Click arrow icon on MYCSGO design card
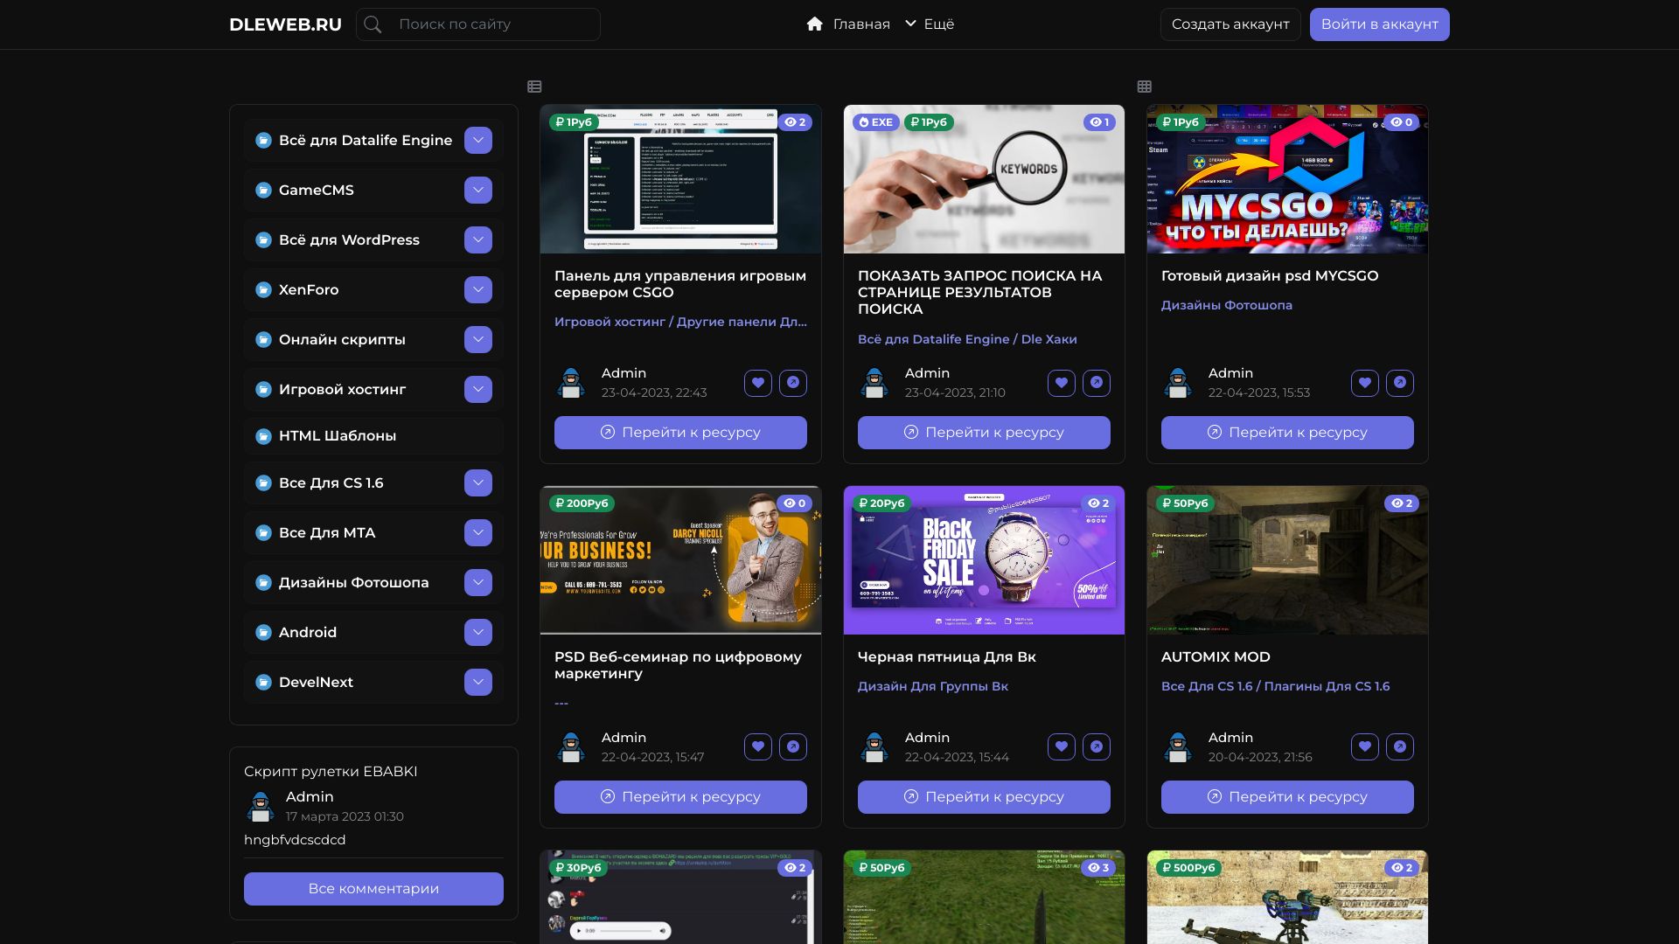Image resolution: width=1679 pixels, height=944 pixels. (x=1400, y=383)
